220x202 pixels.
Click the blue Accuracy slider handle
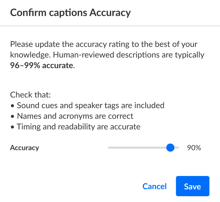(x=170, y=148)
